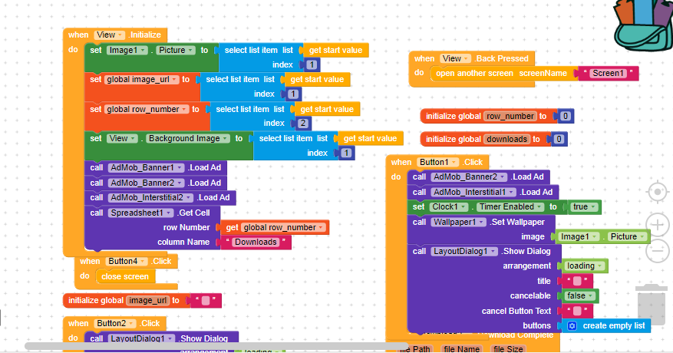The width and height of the screenshot is (673, 353).
Task: Open Background Image property dropdown
Action: (x=187, y=138)
